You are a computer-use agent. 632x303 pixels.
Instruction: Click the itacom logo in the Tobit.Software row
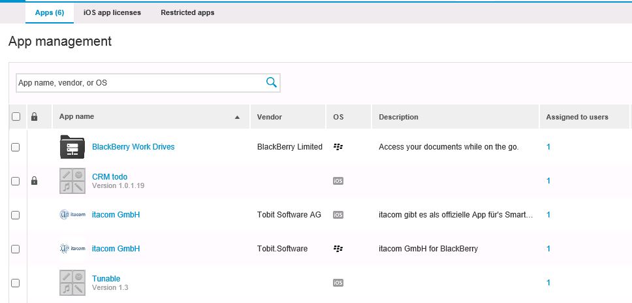point(72,249)
